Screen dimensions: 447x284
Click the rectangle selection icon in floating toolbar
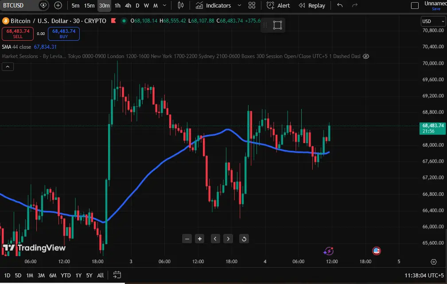(x=277, y=25)
